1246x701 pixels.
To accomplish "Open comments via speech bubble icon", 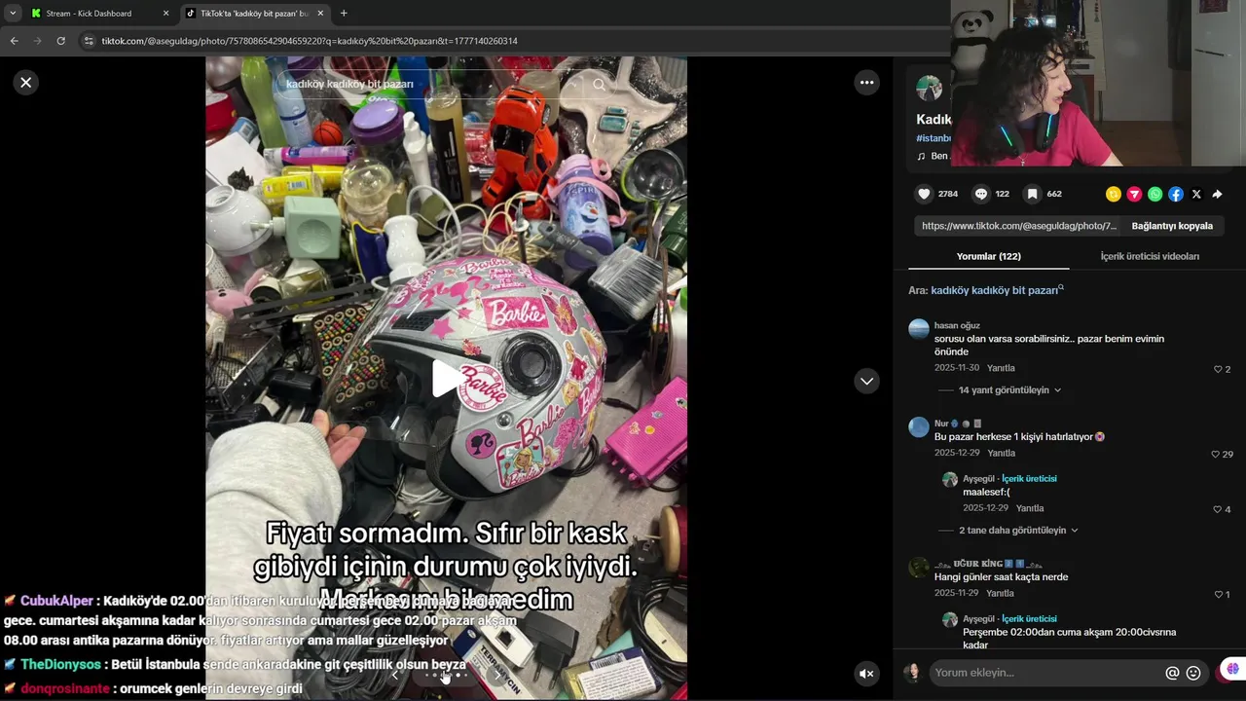I will point(981,194).
